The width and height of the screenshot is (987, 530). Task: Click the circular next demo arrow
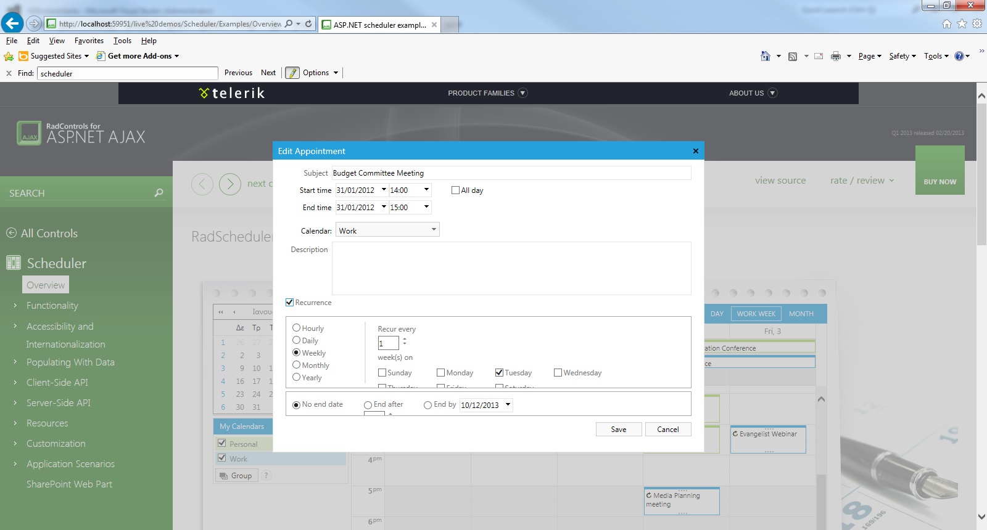(230, 184)
